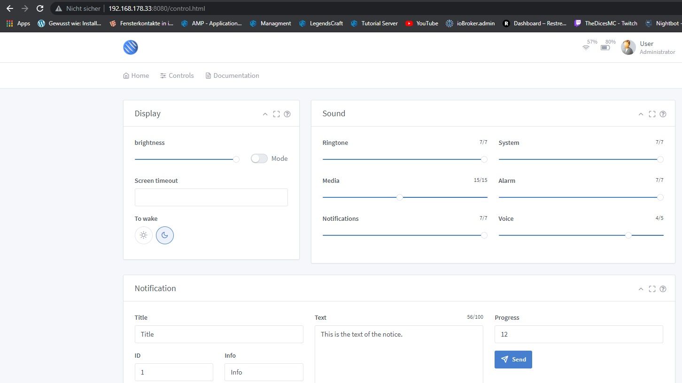Click the user avatar picture
682x383 pixels.
(x=628, y=47)
